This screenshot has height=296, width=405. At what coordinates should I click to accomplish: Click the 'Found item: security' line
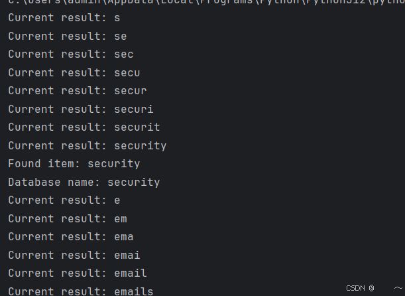[x=74, y=164]
